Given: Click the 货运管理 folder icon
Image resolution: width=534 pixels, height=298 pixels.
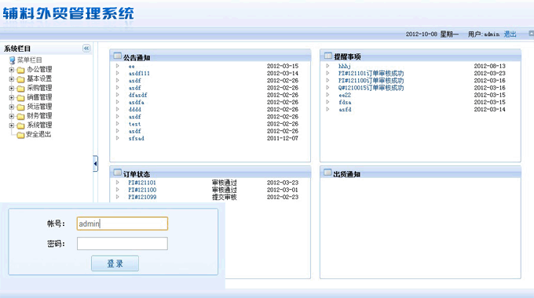Looking at the screenshot, I should click(x=20, y=107).
